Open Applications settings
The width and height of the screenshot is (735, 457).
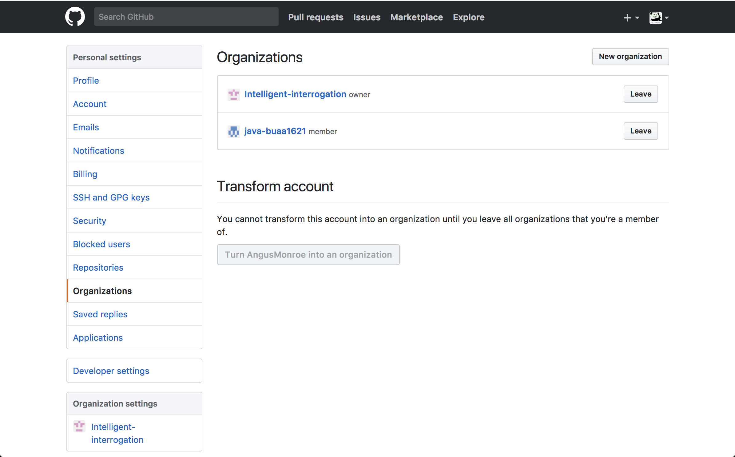134,338
